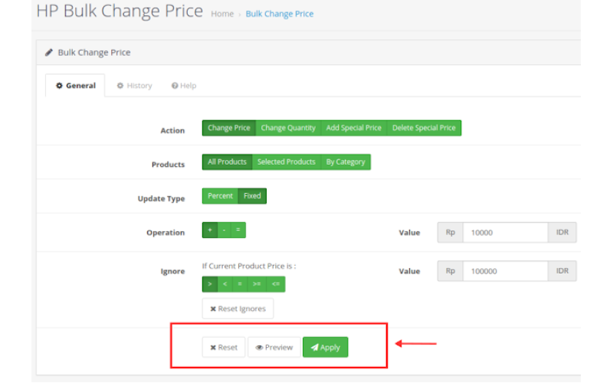Screen dimensions: 613x383
Task: Select less-than ignore condition
Action: point(225,284)
